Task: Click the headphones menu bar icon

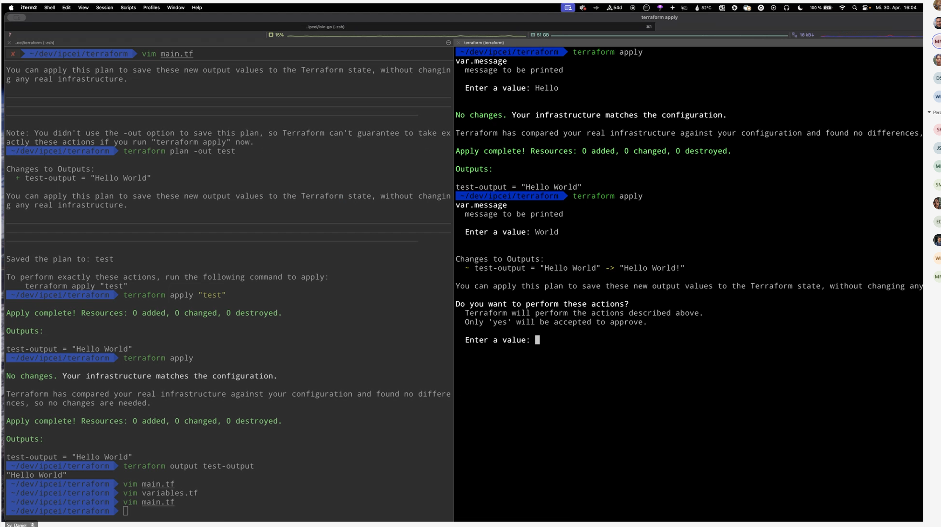Action: point(786,8)
